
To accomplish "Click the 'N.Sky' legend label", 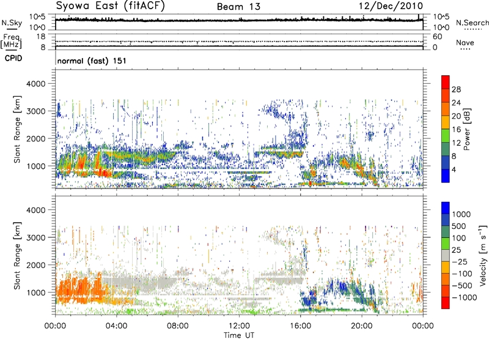I will point(12,23).
